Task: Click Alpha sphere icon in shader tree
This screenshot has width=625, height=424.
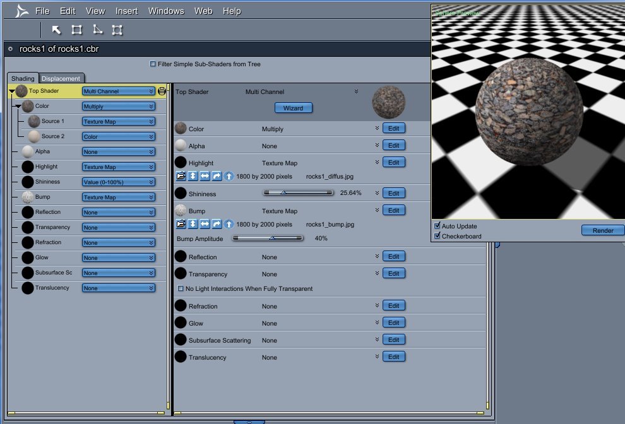Action: pyautogui.click(x=28, y=151)
